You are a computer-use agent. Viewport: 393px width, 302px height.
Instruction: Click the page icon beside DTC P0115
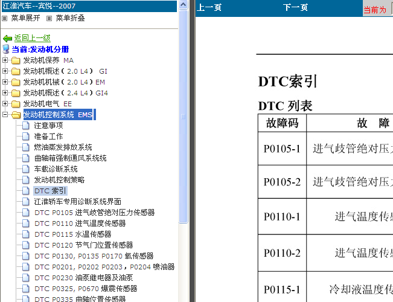coord(25,234)
